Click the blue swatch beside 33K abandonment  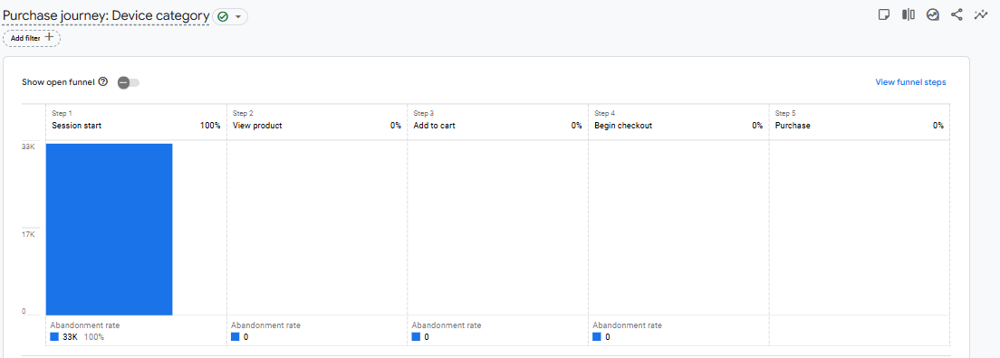54,336
